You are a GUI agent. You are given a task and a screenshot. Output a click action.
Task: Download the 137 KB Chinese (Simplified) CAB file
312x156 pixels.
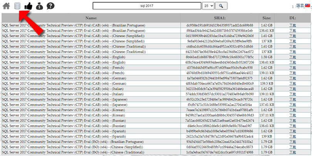pyautogui.click(x=292, y=41)
